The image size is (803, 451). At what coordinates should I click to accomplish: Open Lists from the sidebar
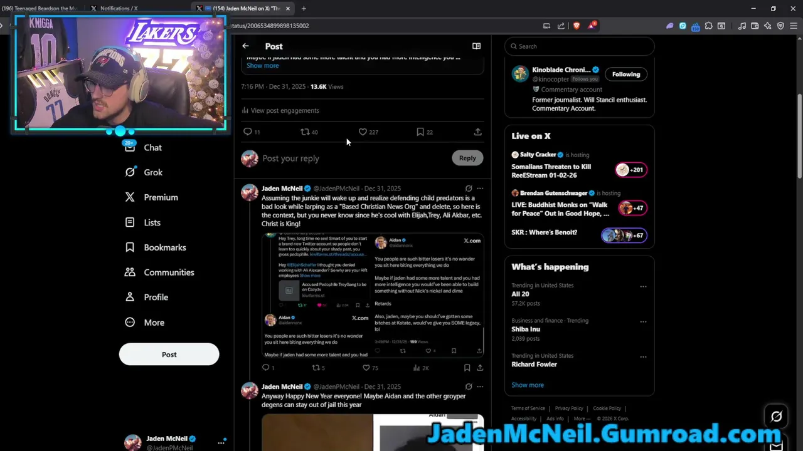[x=143, y=222]
